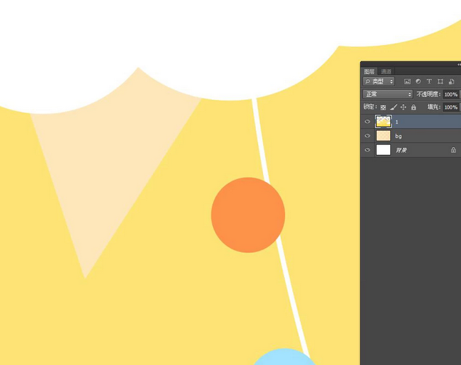461x365 pixels.
Task: Switch to the 通道 tab
Action: pos(386,71)
